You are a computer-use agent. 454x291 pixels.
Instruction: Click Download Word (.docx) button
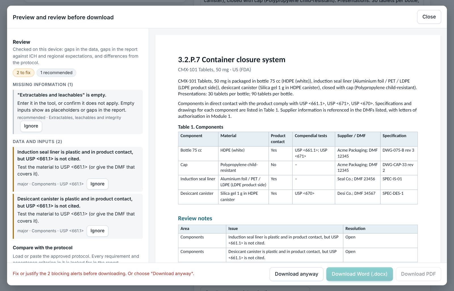(x=360, y=274)
